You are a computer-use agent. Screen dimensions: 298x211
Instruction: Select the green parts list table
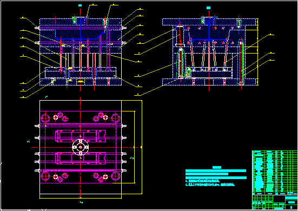[x=275, y=173]
